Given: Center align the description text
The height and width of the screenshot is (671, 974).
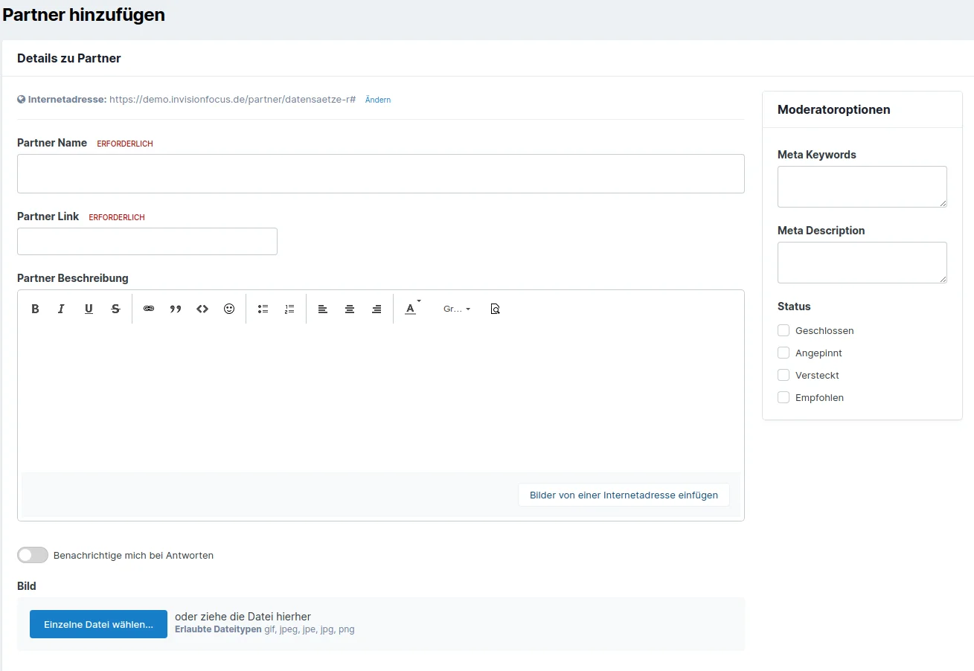Looking at the screenshot, I should [350, 309].
